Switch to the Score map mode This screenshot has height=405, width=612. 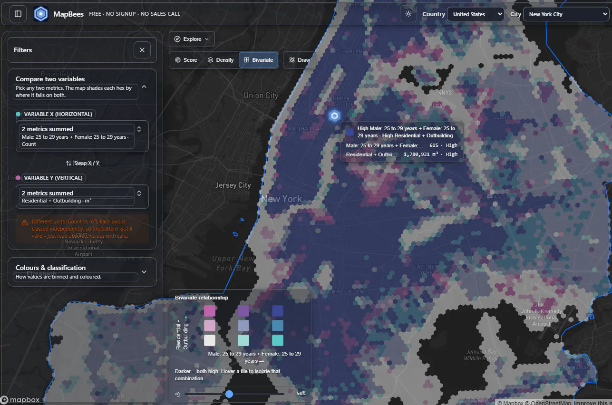point(186,60)
